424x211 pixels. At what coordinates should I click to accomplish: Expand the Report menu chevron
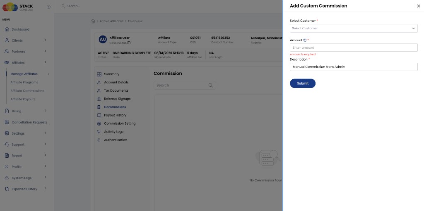[x=45, y=155]
